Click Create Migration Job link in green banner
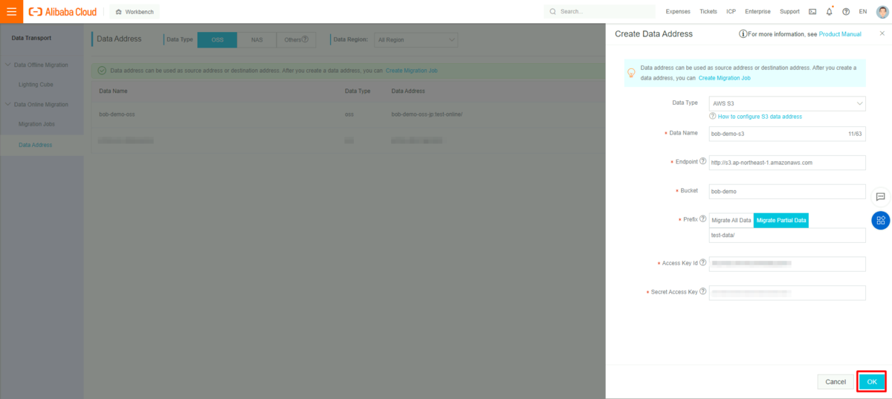This screenshot has width=892, height=399. pos(411,71)
